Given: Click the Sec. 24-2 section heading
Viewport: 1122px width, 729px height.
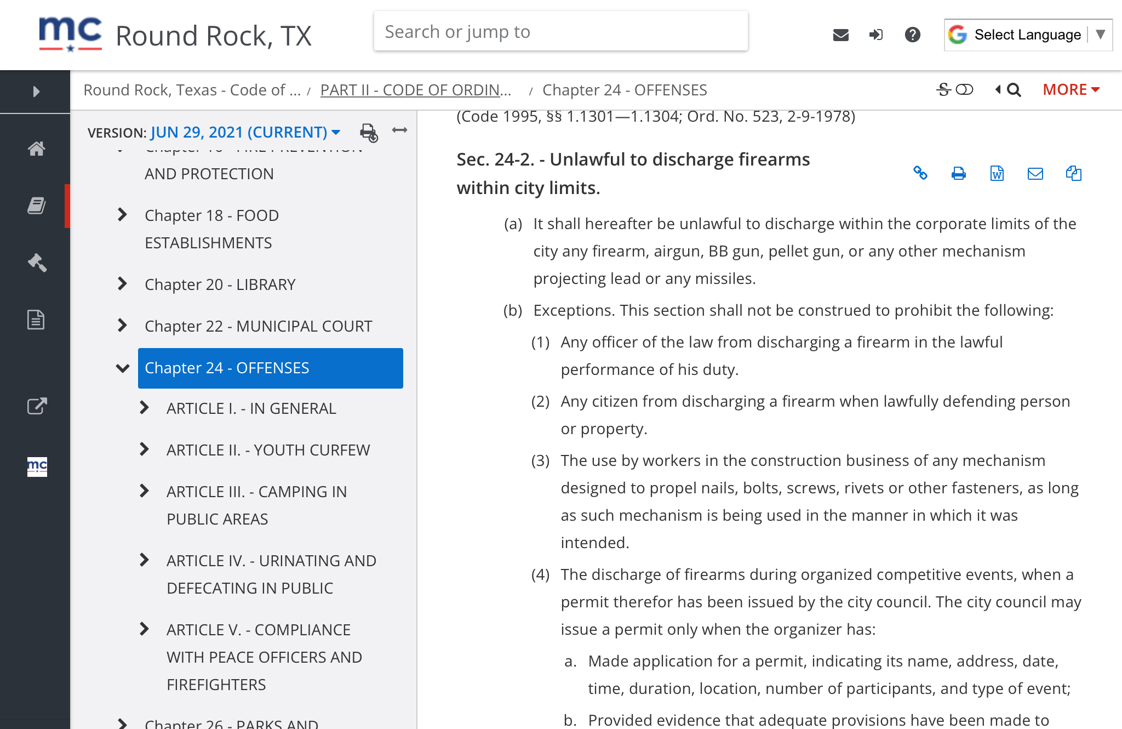Looking at the screenshot, I should click(x=633, y=173).
